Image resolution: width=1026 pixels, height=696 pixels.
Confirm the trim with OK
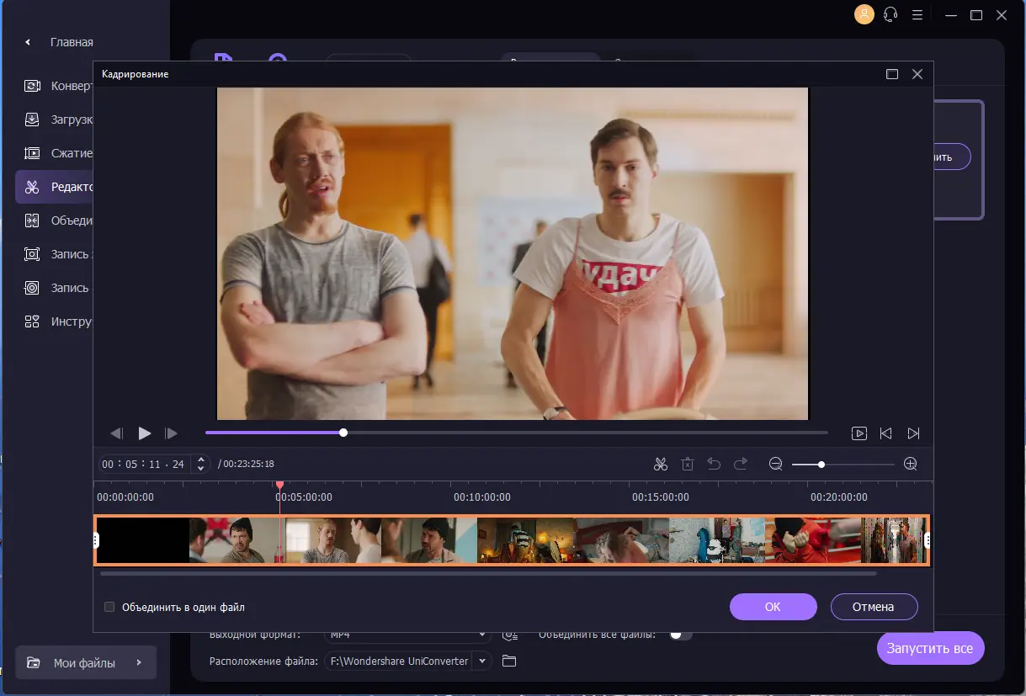click(773, 607)
